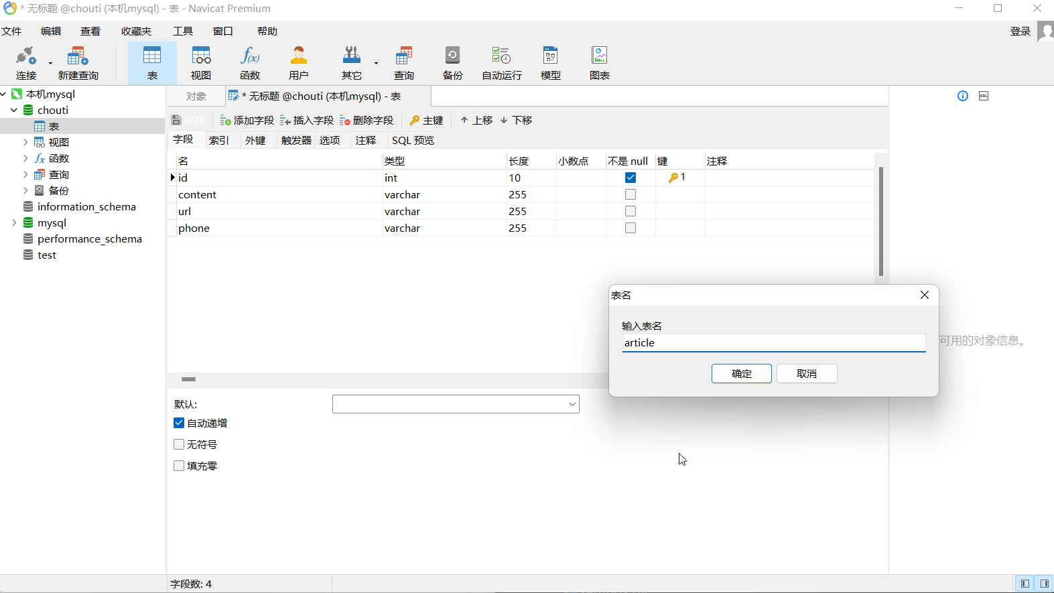Click the DDL icon in right panel
This screenshot has height=593, width=1054.
(x=984, y=96)
